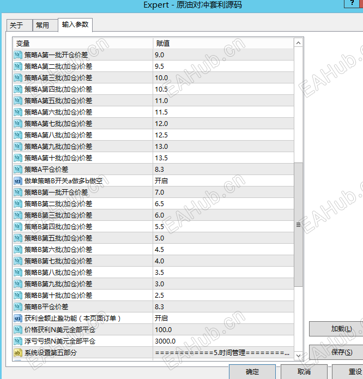Viewport: 363px width, 379px height.
Task: Toggle the 开启 value for 做单策略B开关
Action: [223, 181]
